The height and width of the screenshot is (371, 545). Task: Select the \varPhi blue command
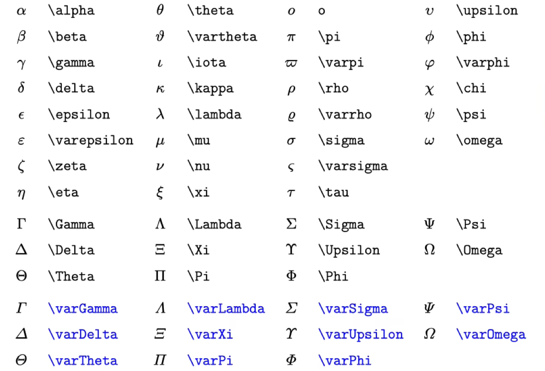[345, 360]
